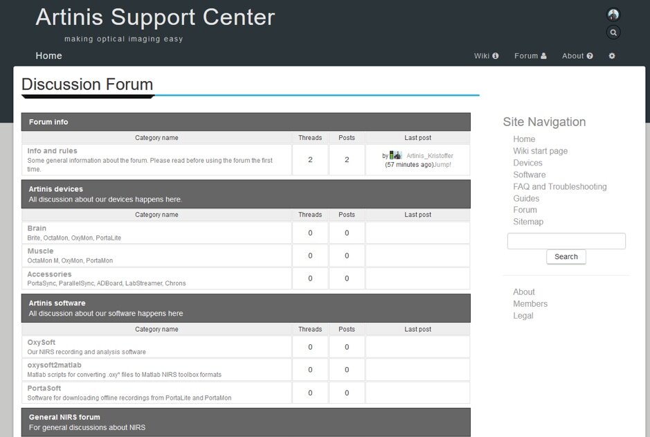Image resolution: width=650 pixels, height=437 pixels.
Task: Select Home in the navigation bar
Action: coord(48,55)
